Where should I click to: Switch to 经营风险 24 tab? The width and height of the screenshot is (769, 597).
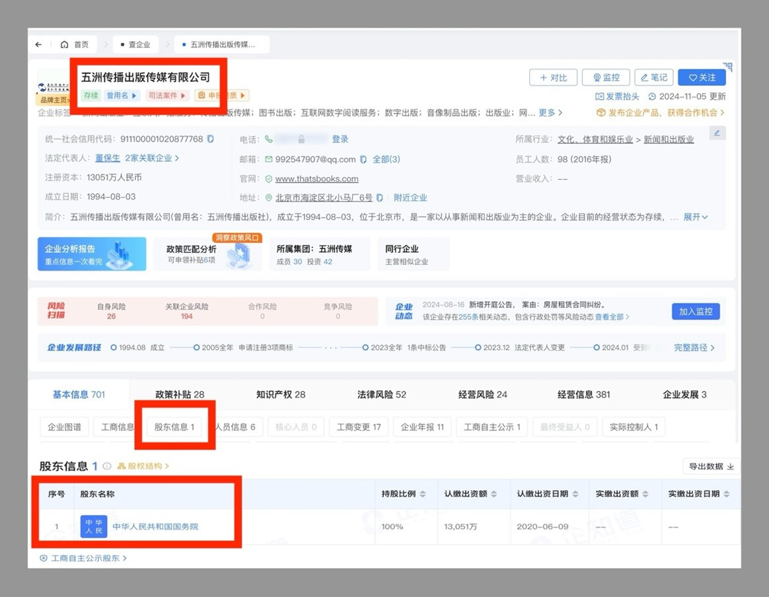click(x=482, y=394)
